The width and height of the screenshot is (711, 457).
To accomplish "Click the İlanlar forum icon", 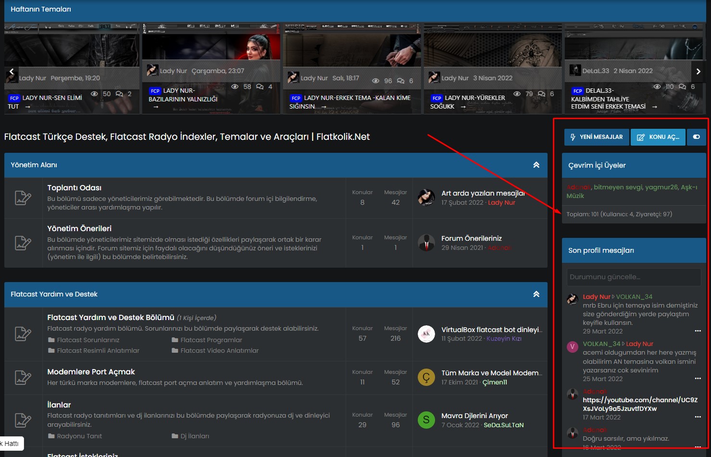I will click(24, 420).
